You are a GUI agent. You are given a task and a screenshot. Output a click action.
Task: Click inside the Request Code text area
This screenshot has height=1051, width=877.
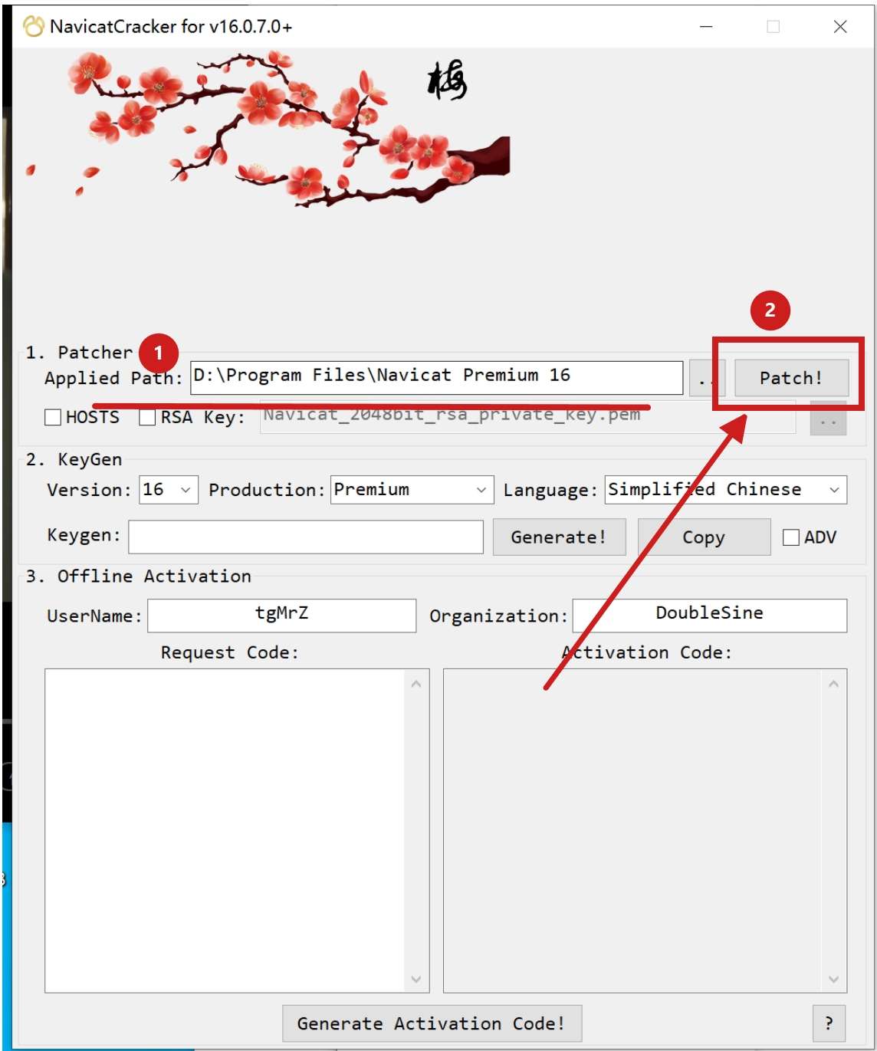[225, 831]
